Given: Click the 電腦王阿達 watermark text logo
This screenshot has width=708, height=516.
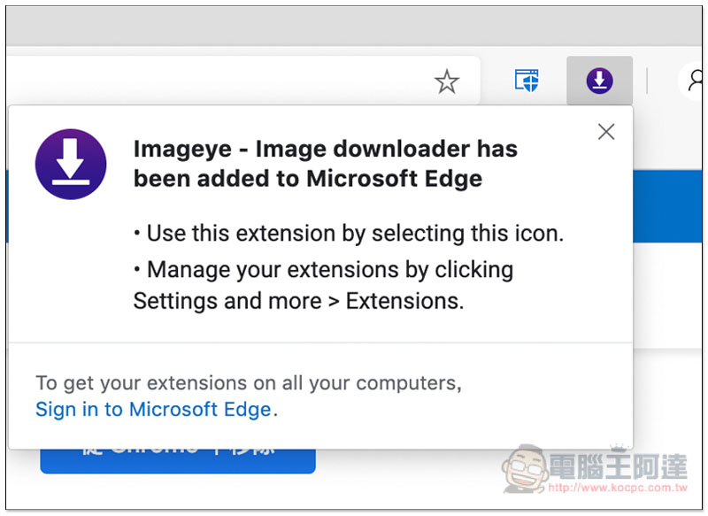Looking at the screenshot, I should point(618,466).
